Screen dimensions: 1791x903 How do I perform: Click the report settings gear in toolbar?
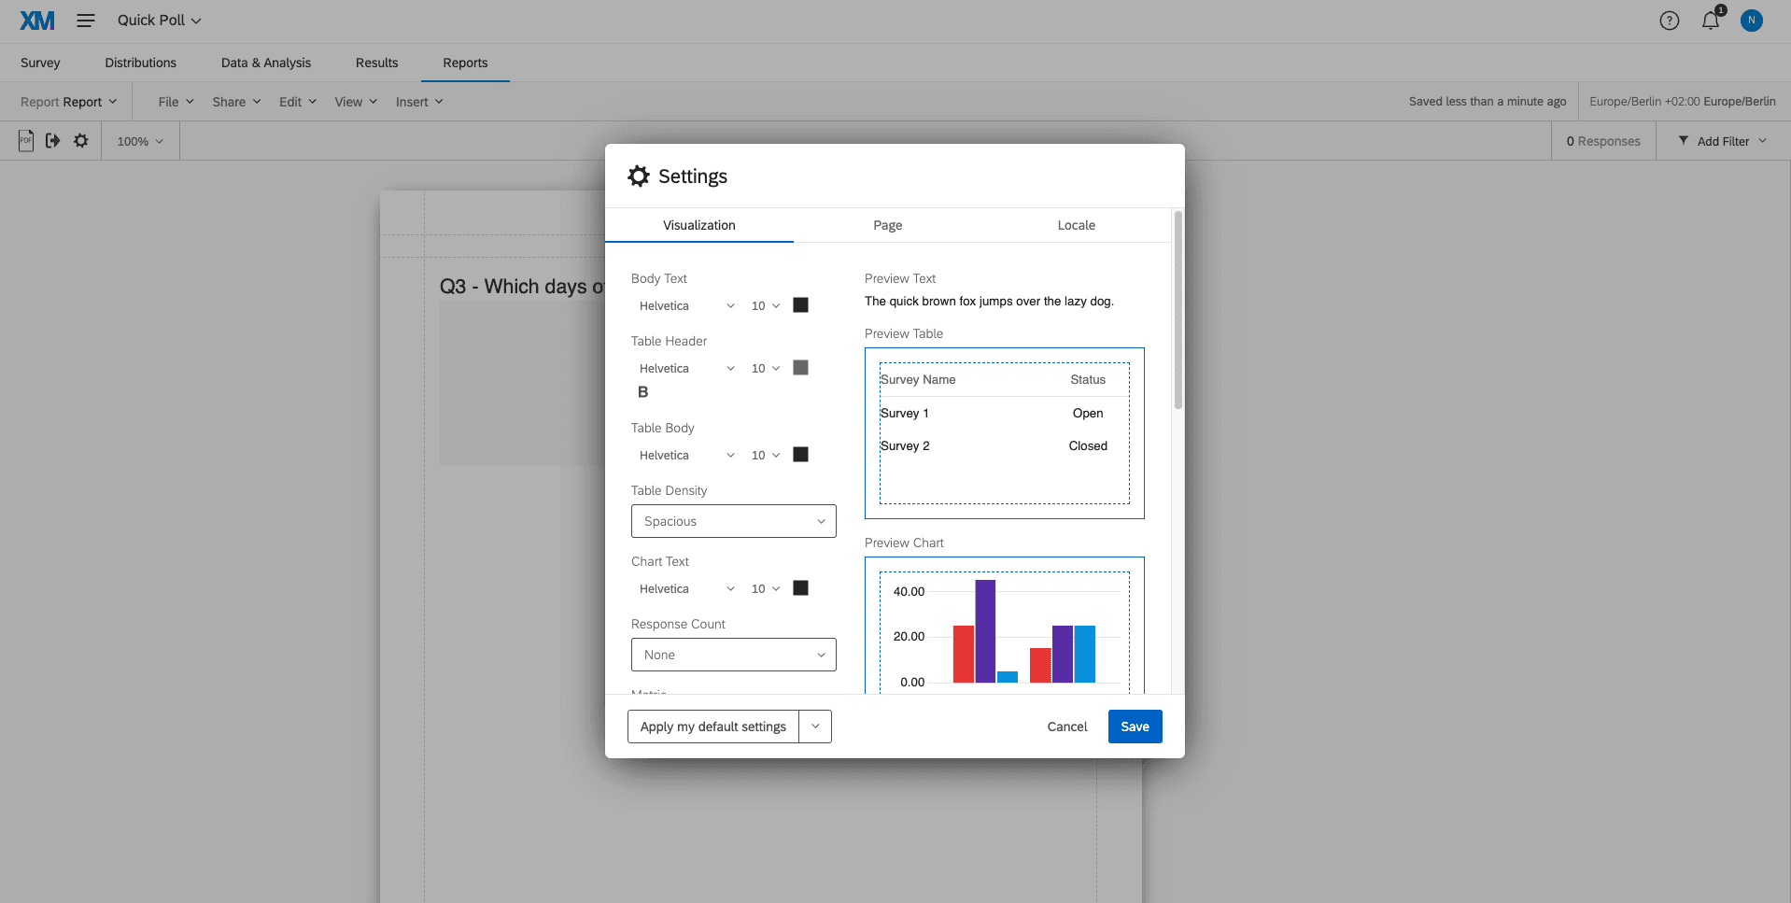(81, 141)
